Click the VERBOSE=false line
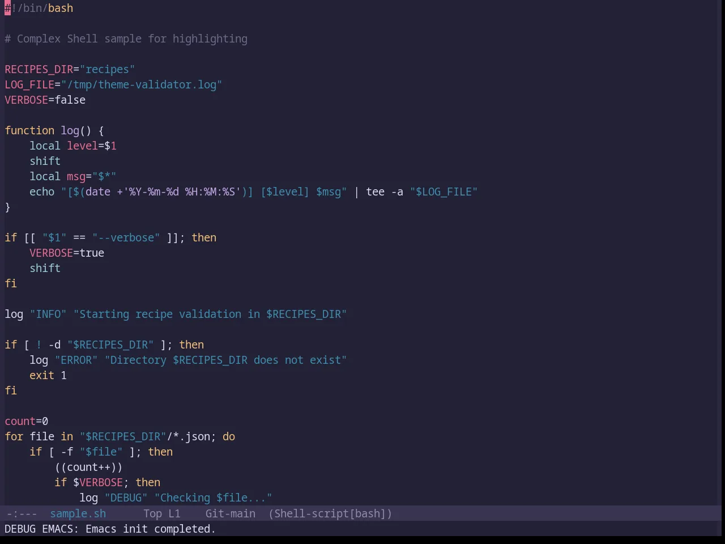The image size is (725, 544). (45, 100)
